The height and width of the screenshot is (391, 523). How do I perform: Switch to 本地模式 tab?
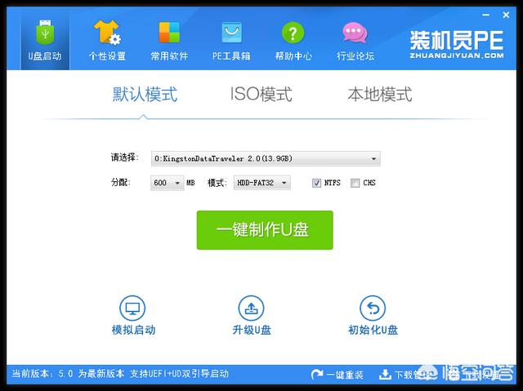[x=379, y=94]
